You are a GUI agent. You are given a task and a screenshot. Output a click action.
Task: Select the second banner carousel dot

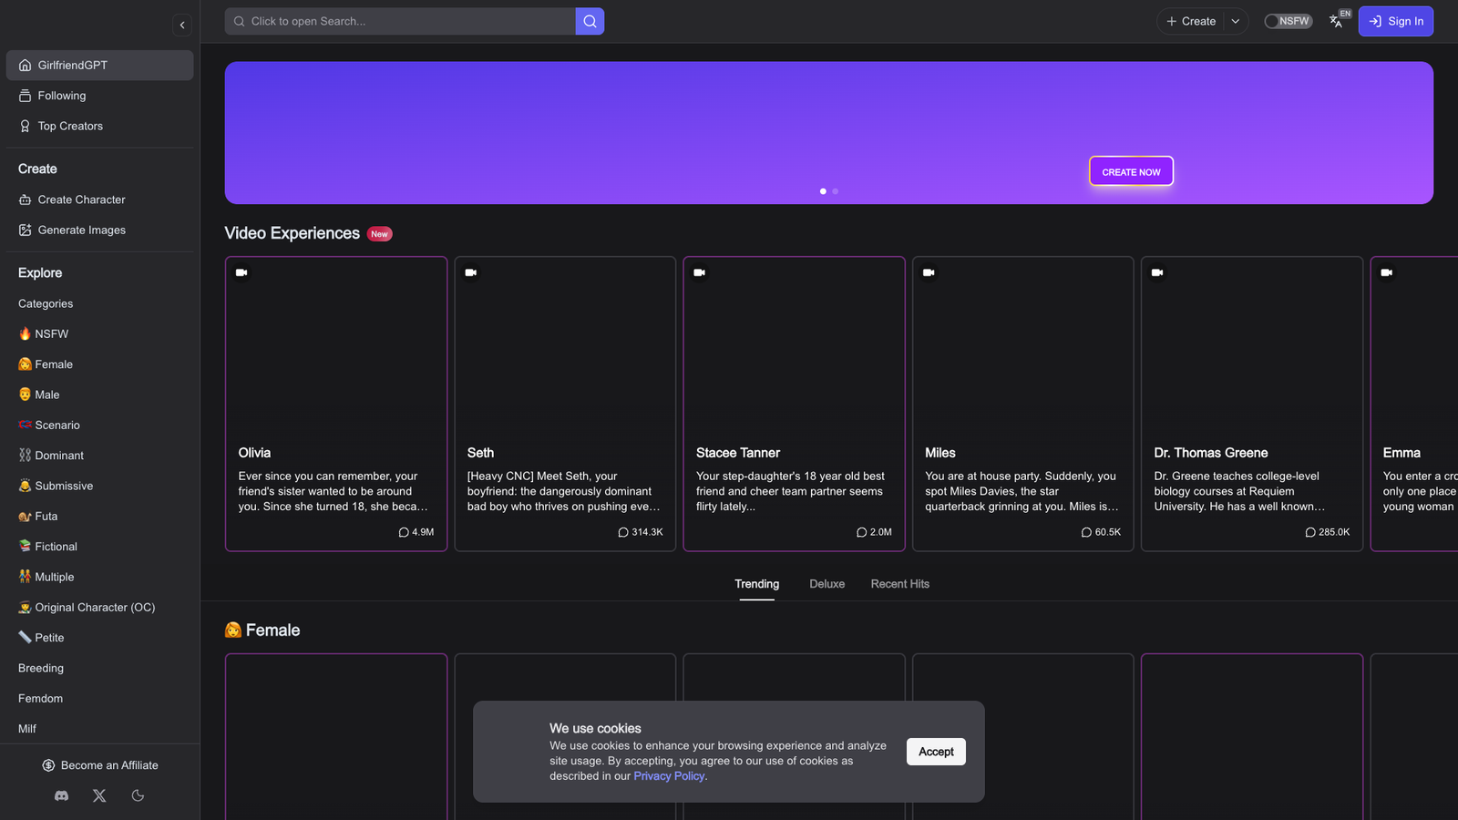[835, 191]
